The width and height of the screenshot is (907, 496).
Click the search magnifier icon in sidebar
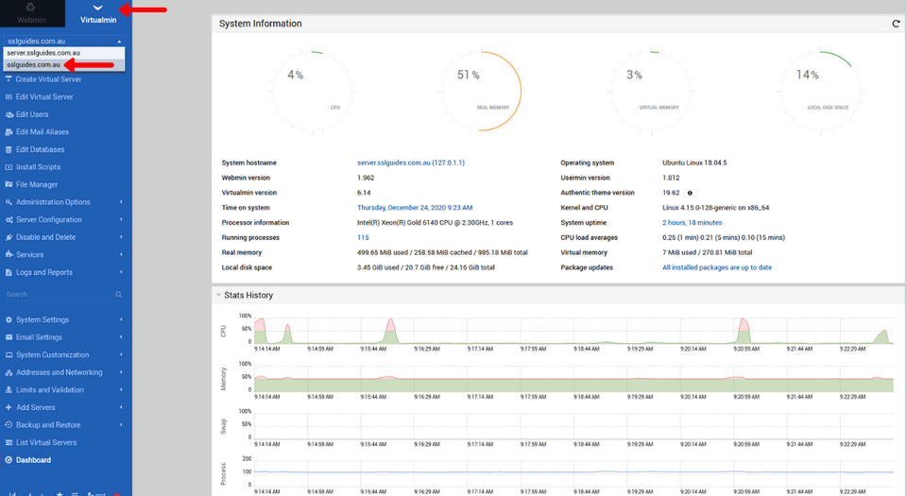[118, 295]
